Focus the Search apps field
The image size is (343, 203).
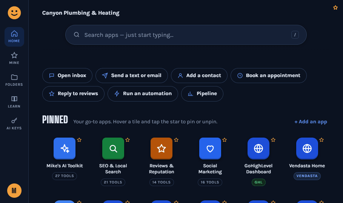[186, 35]
